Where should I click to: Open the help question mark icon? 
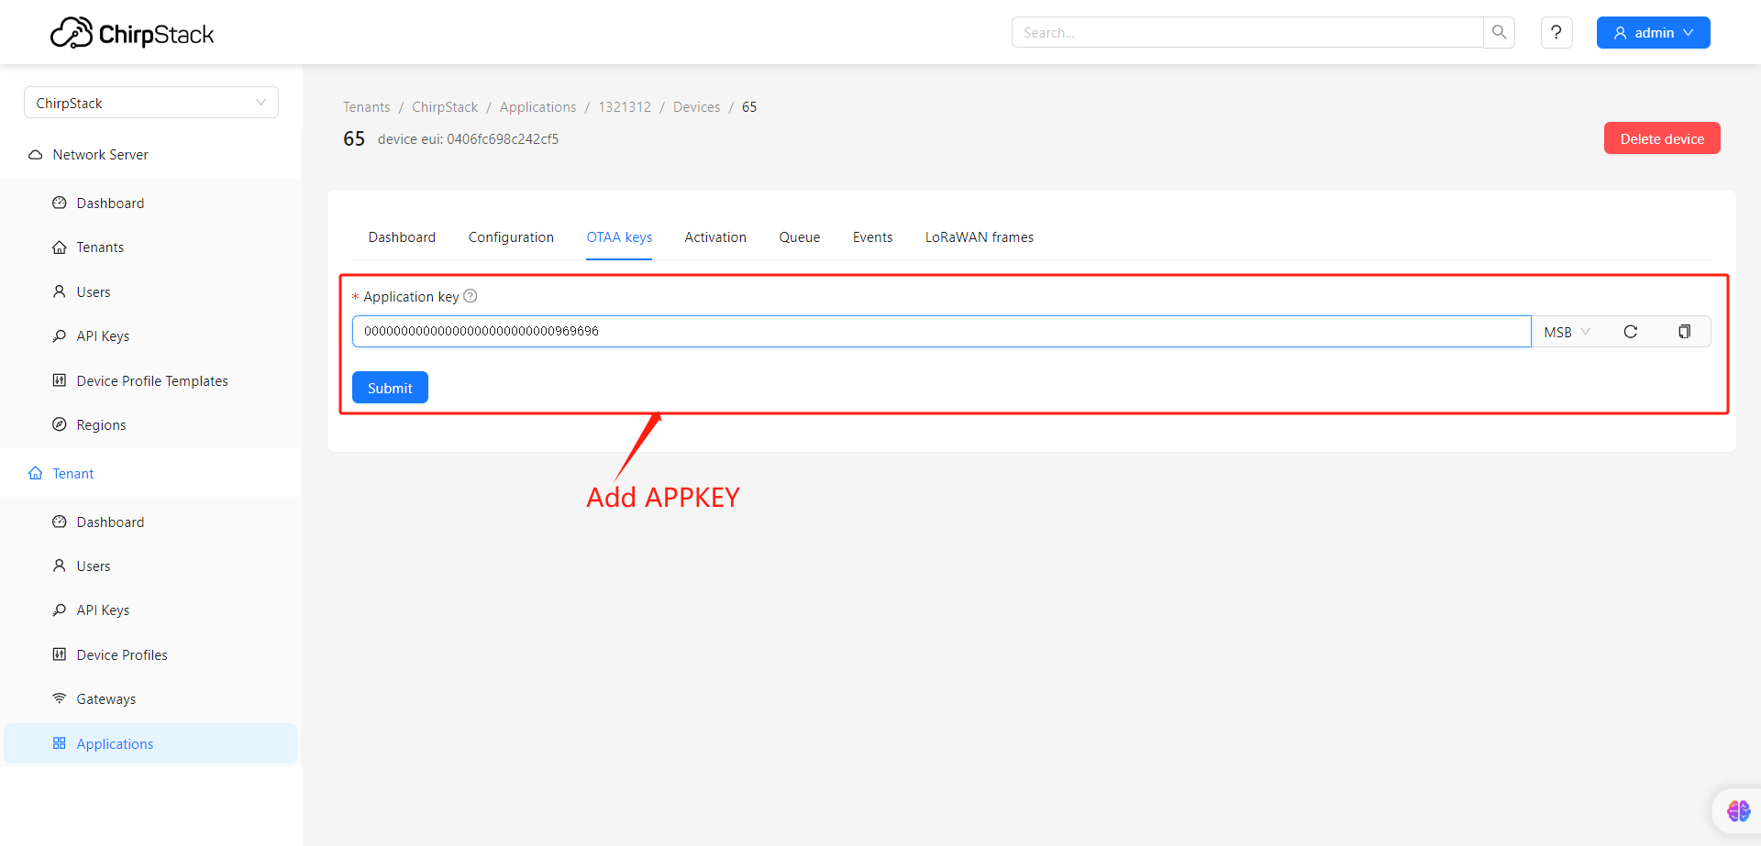coord(1556,32)
